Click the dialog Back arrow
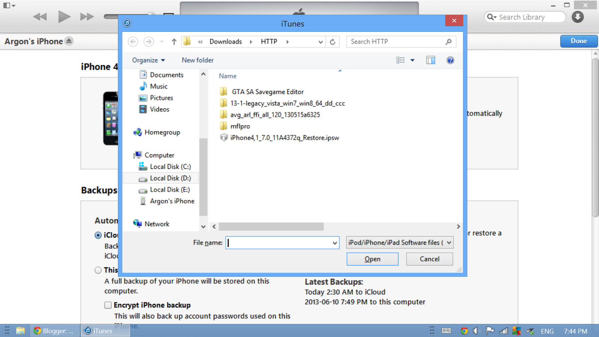 coord(133,42)
